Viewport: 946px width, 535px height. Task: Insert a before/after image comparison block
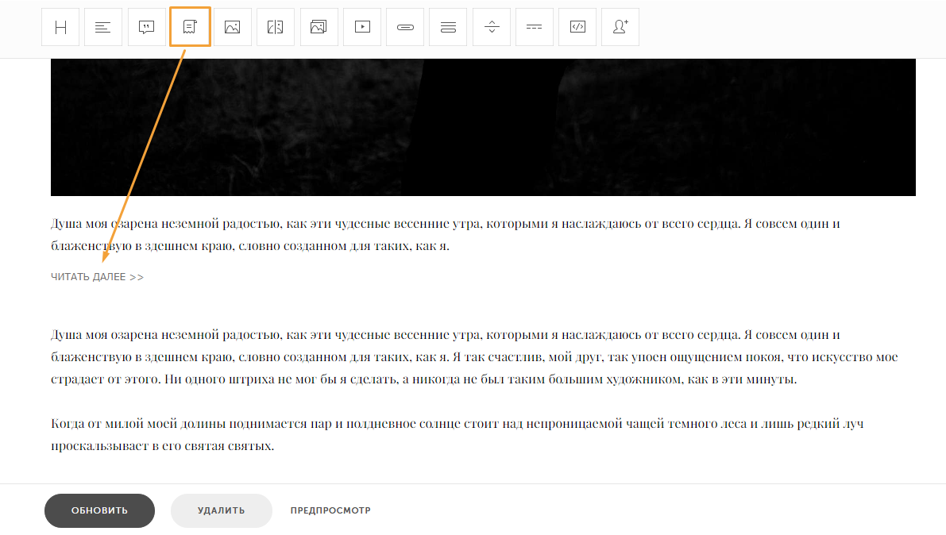click(275, 27)
